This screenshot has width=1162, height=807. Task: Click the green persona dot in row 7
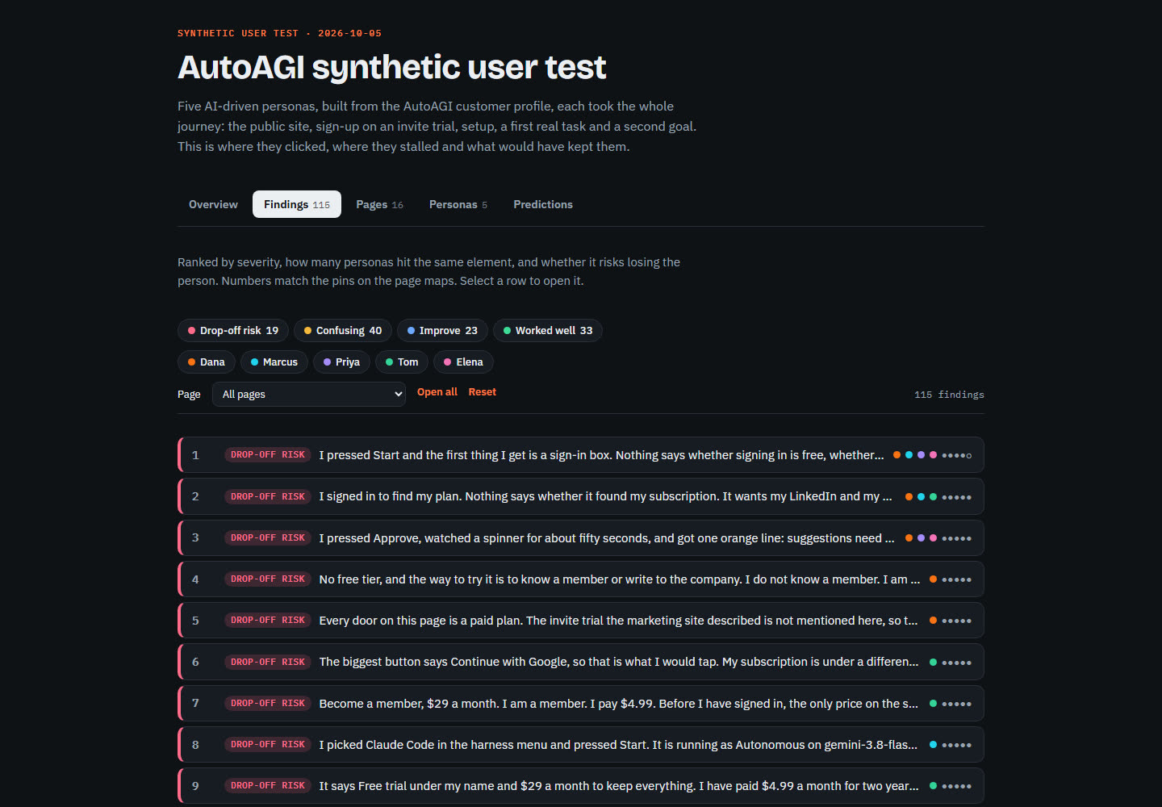[933, 704]
